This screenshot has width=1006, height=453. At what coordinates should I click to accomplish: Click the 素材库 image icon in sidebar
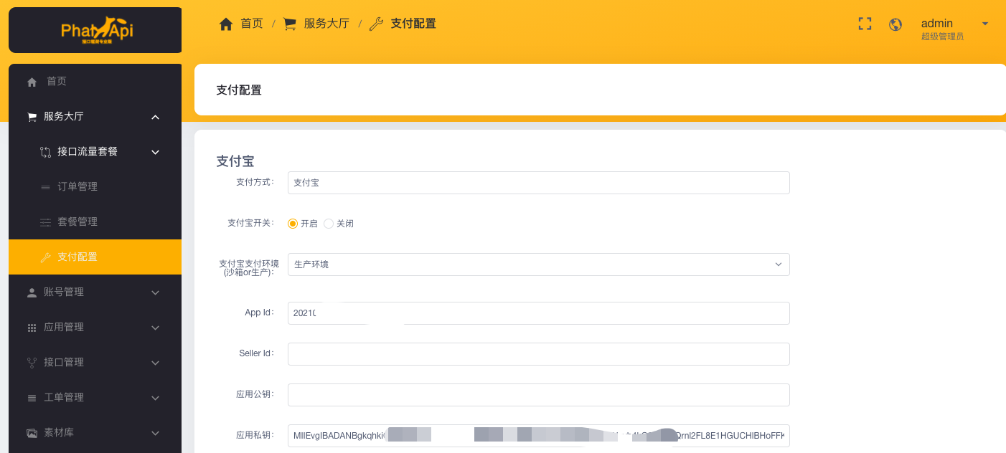(x=32, y=433)
